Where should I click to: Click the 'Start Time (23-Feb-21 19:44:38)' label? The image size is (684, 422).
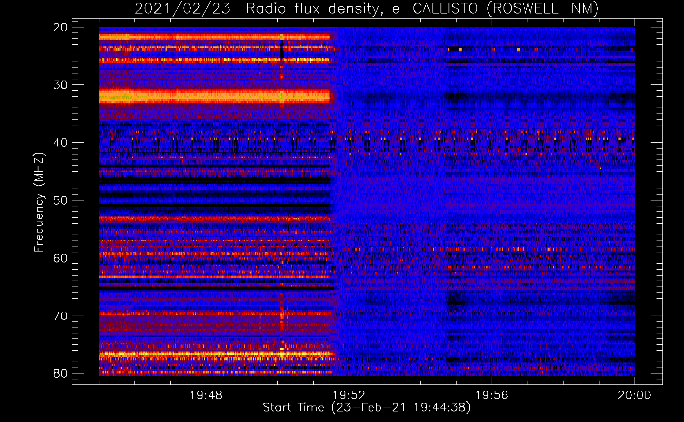[x=367, y=408]
